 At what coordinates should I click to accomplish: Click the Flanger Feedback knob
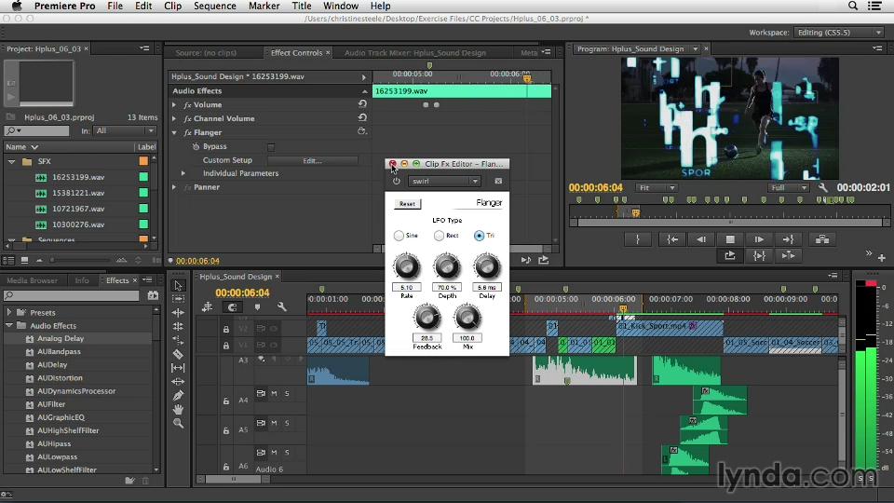[x=427, y=317]
